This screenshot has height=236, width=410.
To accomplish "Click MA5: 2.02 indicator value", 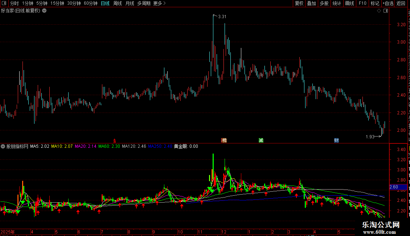I will click(x=40, y=146).
